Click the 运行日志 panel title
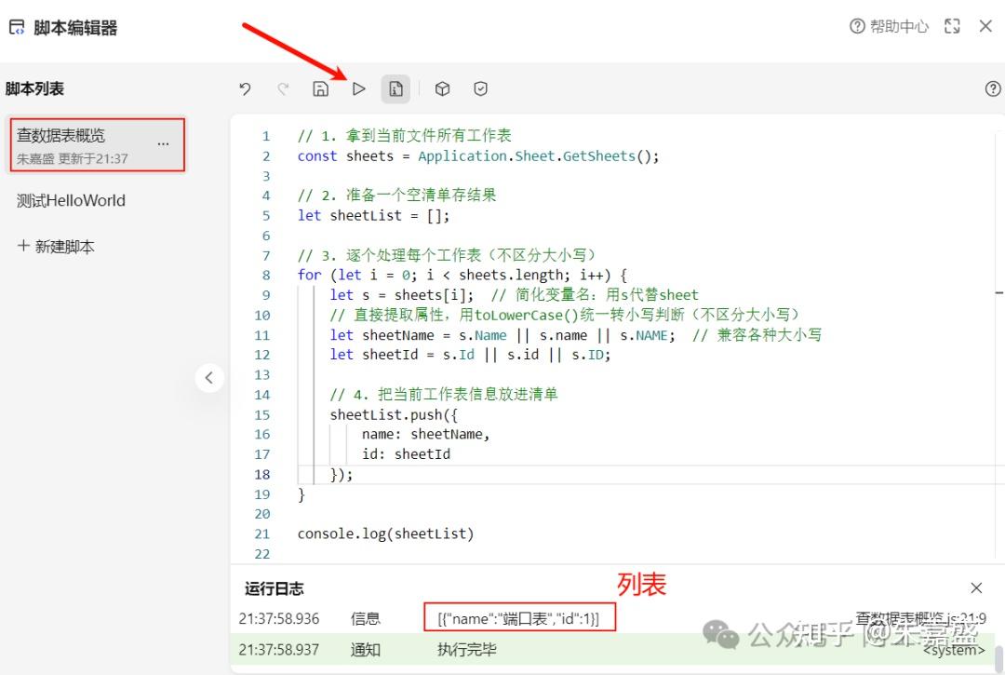 coord(275,588)
